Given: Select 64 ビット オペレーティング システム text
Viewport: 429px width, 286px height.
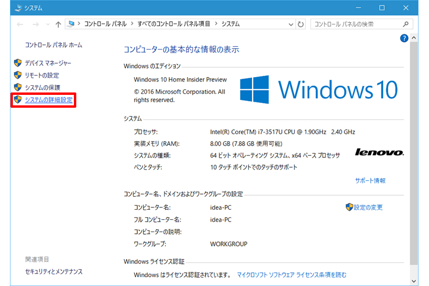Looking at the screenshot, I should tap(275, 155).
